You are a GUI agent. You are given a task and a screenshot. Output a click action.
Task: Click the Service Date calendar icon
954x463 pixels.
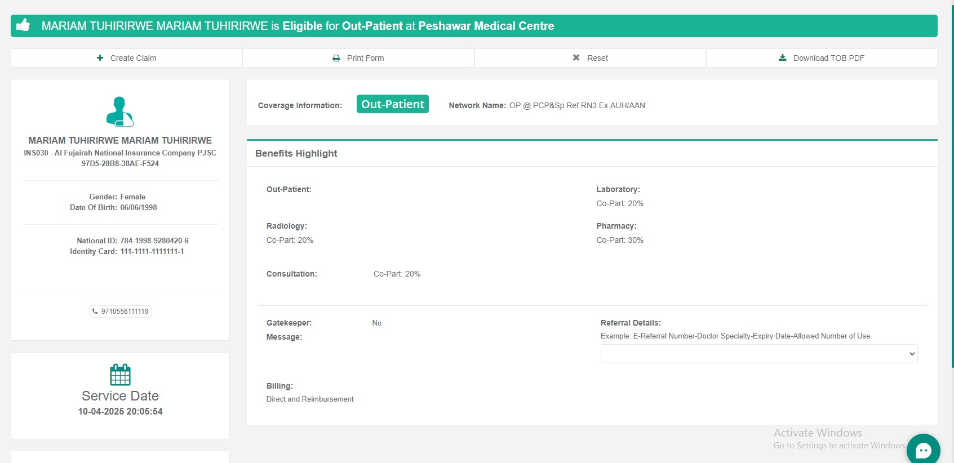point(120,375)
